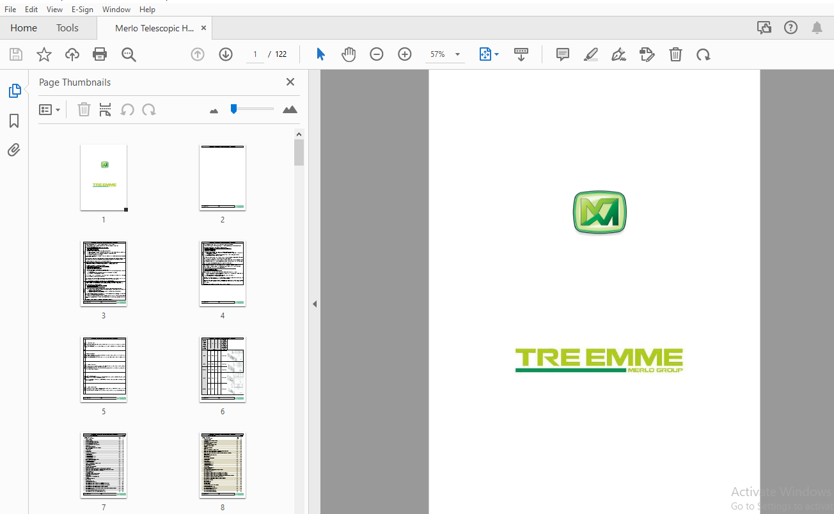Open the E-Sign menu
The height and width of the screenshot is (514, 834).
click(83, 9)
